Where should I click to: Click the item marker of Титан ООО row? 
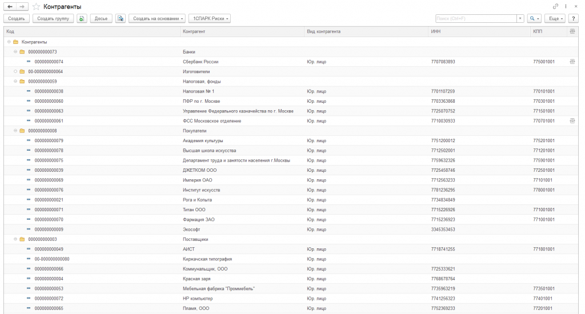pos(29,210)
